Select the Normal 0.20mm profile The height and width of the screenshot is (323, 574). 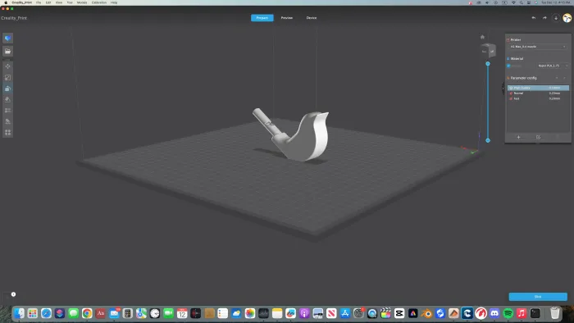coord(538,93)
